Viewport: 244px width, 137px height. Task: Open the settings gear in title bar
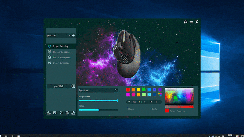186,22
